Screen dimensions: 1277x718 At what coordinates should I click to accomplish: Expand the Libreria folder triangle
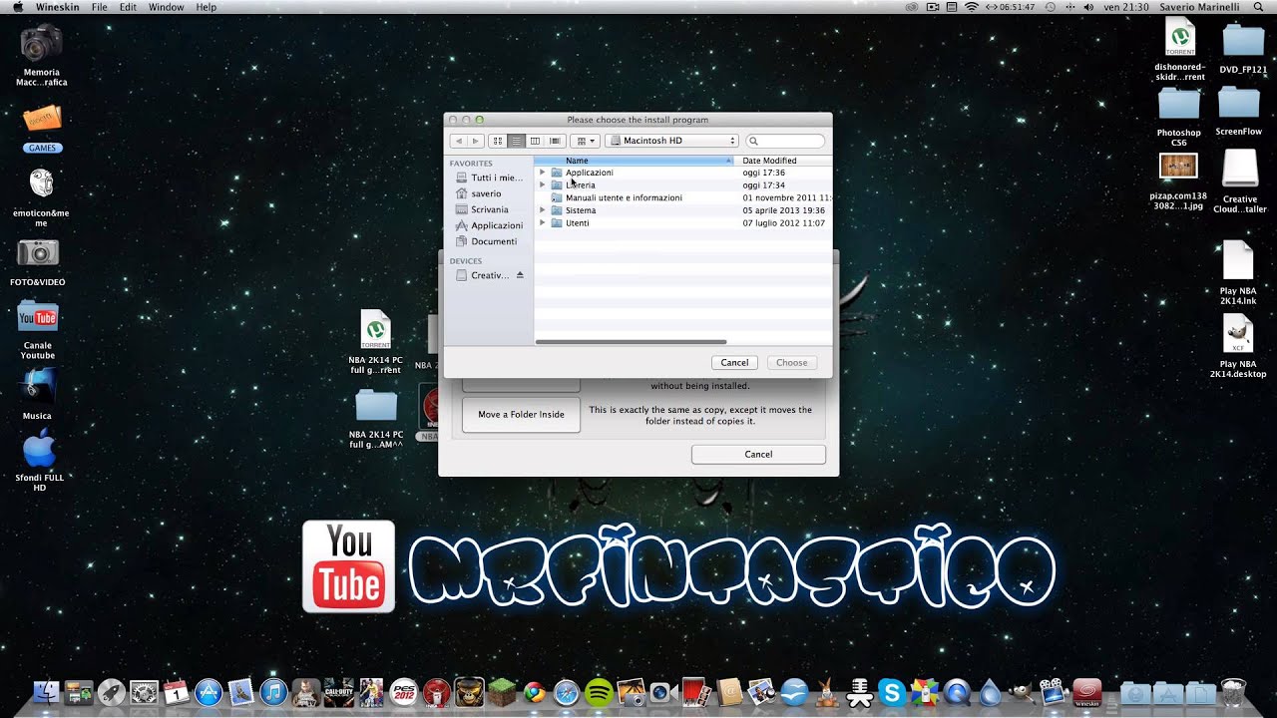(x=543, y=184)
